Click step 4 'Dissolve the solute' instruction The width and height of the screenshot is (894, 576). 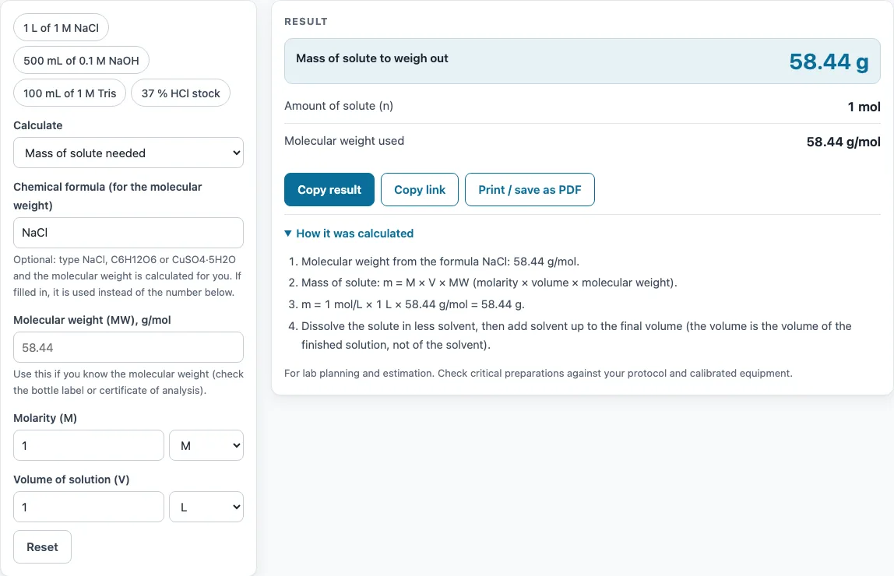[x=576, y=335]
